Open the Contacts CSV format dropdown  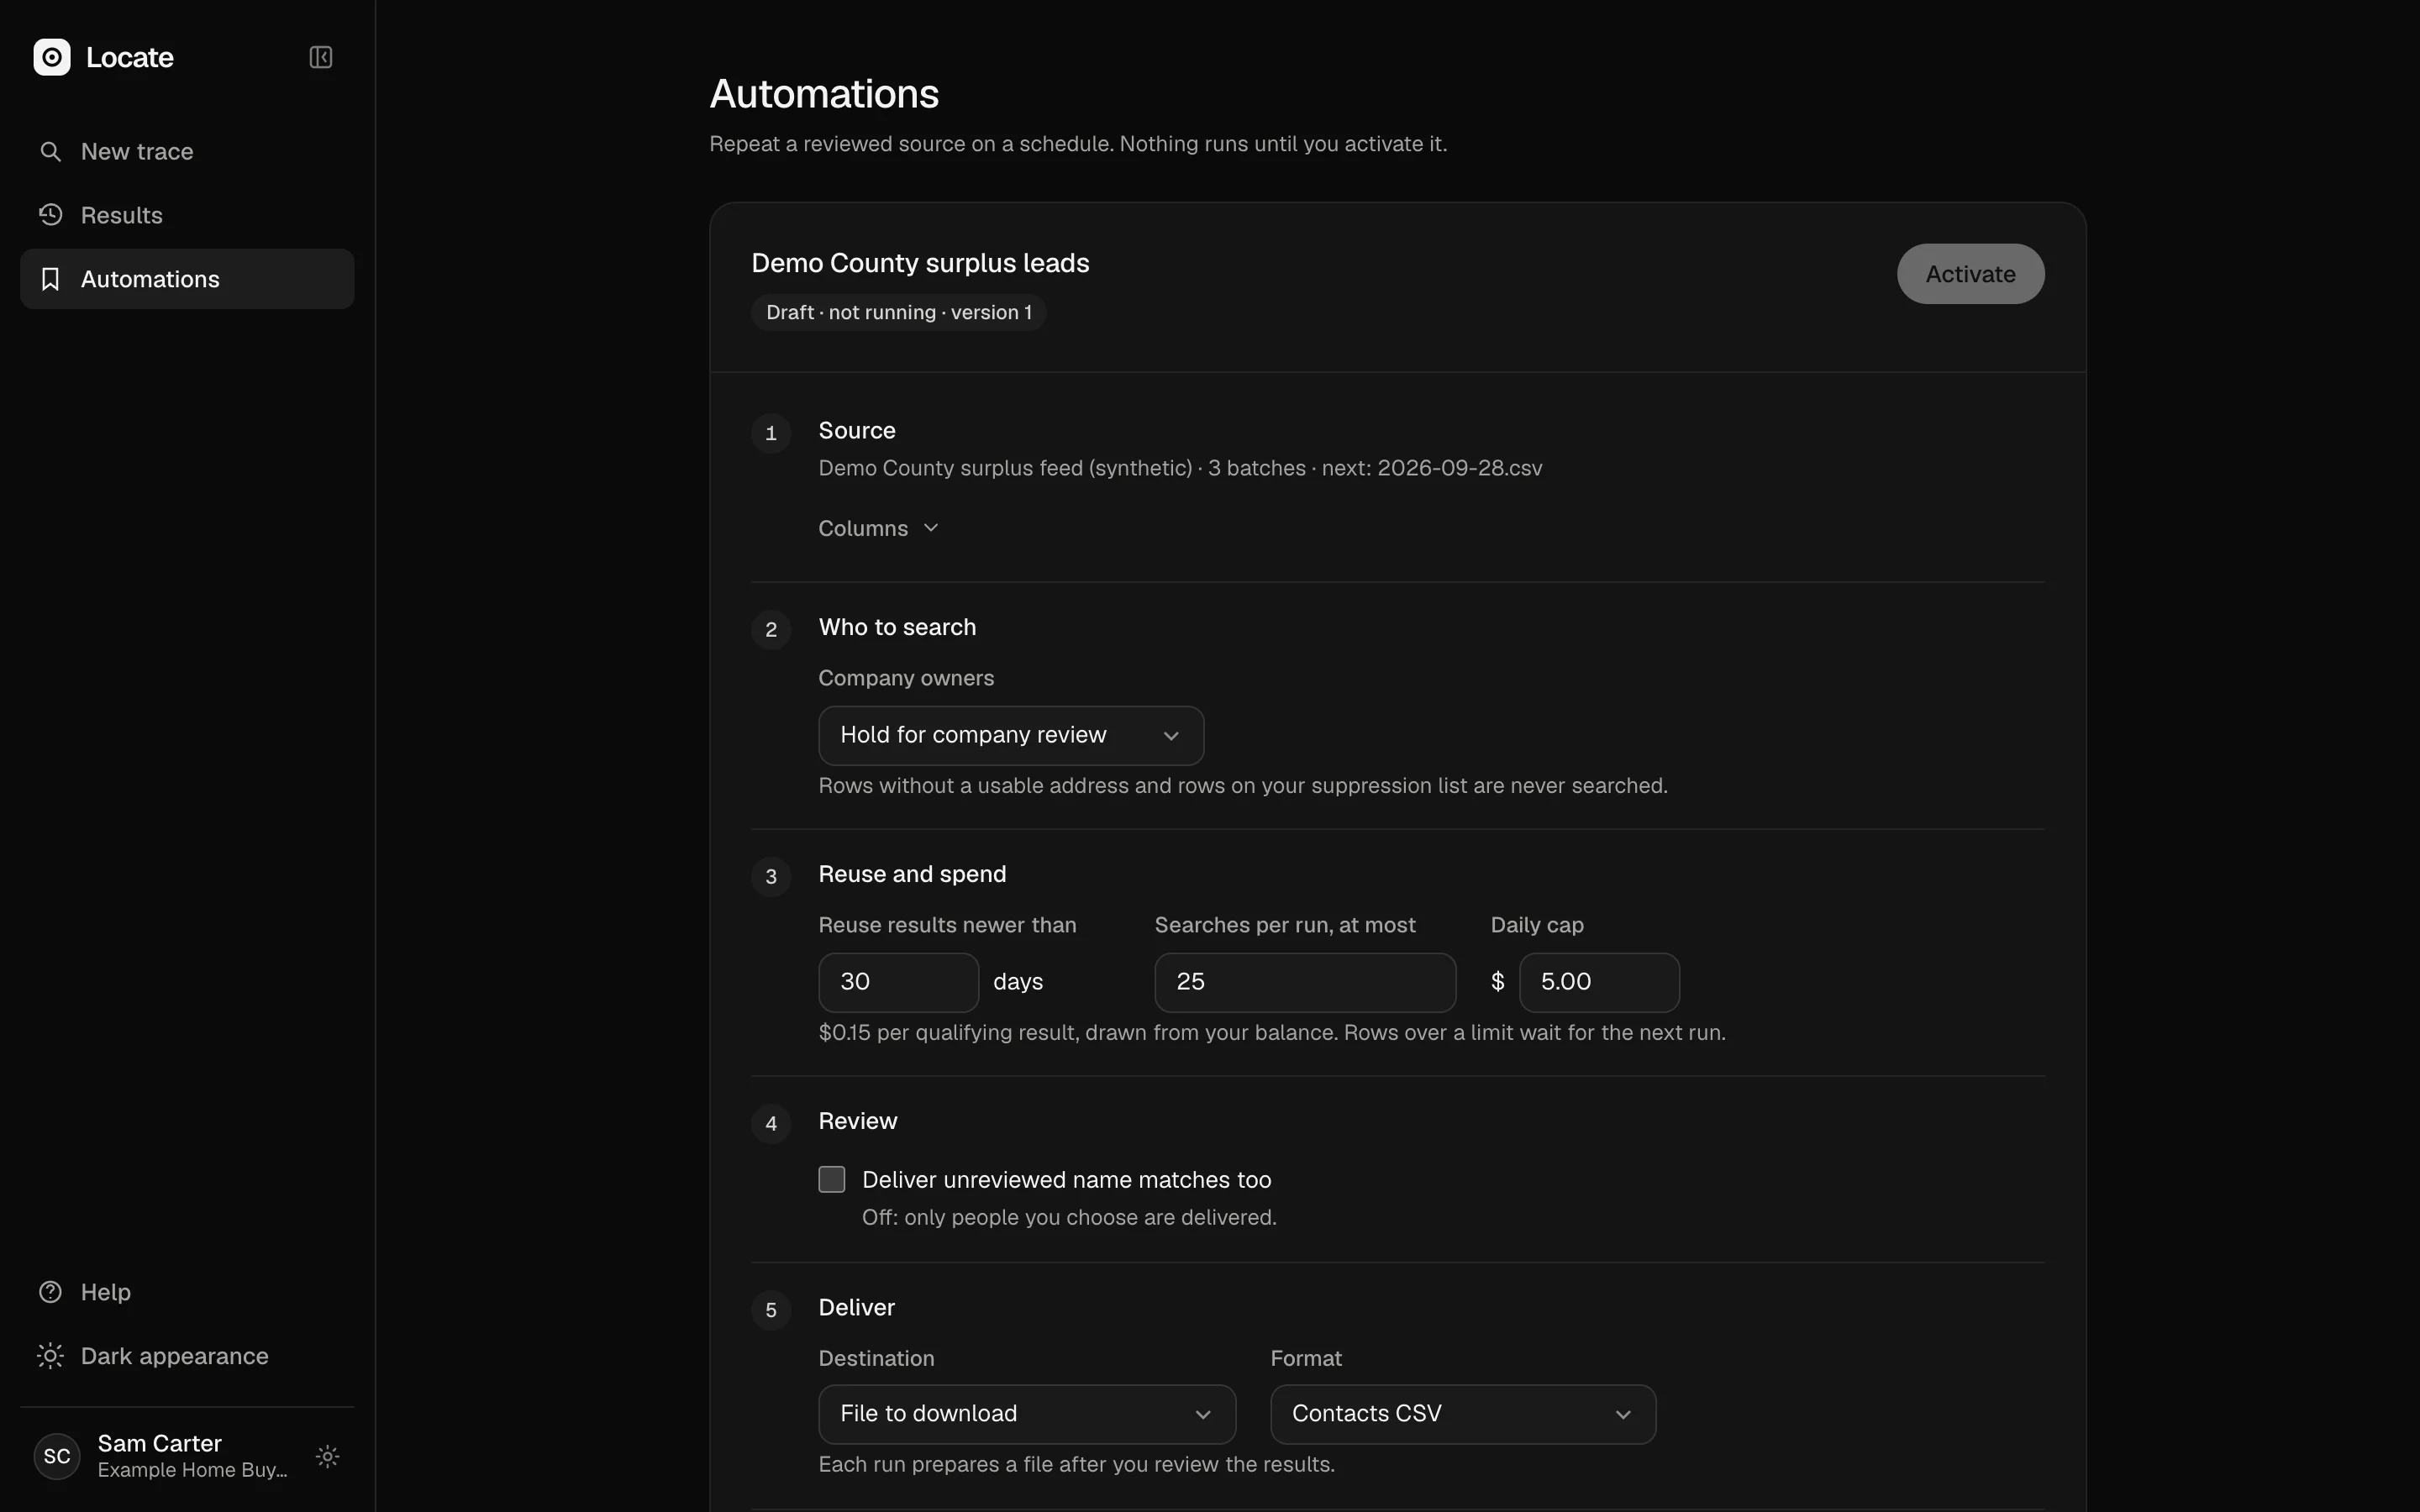1463,1414
